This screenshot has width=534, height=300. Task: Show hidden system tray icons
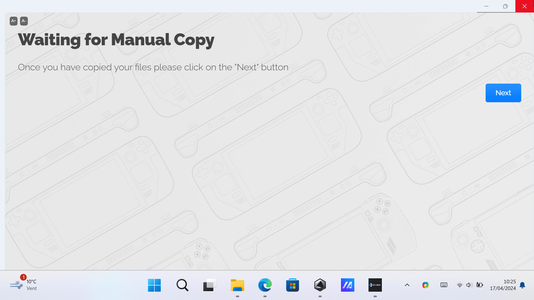point(407,285)
